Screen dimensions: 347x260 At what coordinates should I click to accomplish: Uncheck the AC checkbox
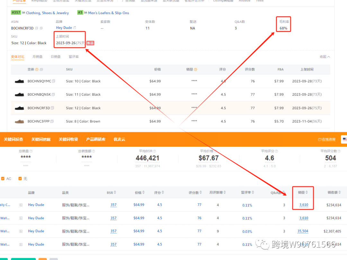click(3, 179)
